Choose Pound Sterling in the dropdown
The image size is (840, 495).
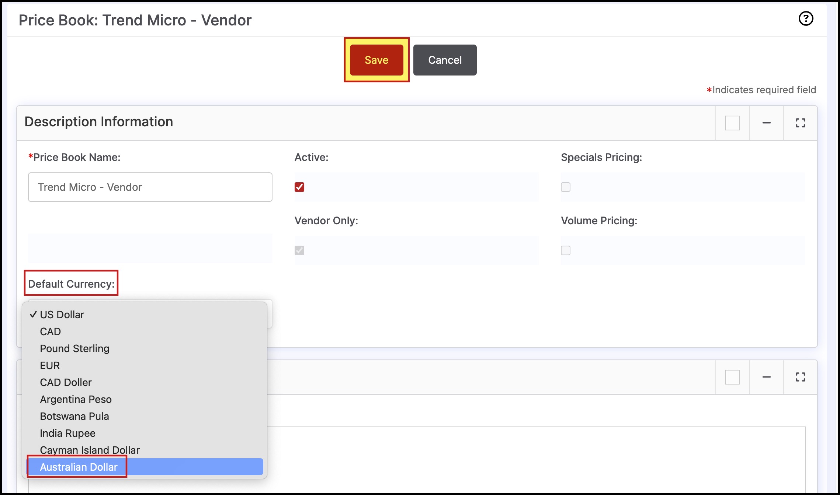(x=74, y=348)
